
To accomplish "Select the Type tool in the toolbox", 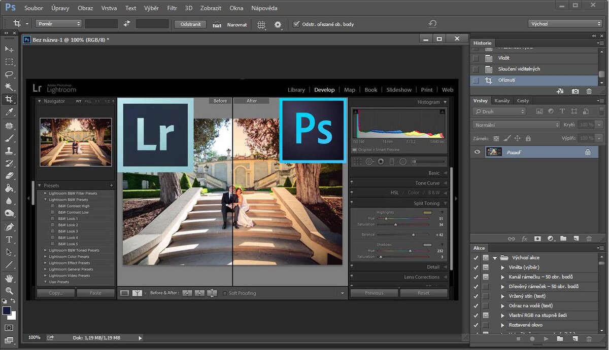I will pos(9,240).
